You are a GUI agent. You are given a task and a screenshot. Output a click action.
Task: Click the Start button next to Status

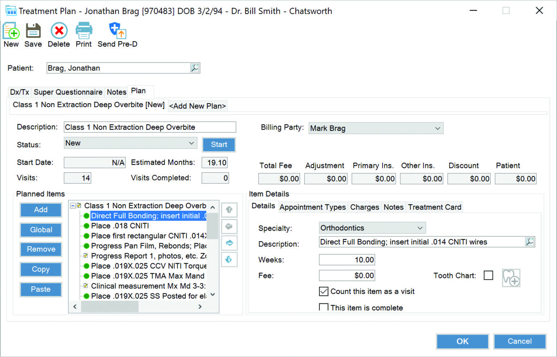coord(218,144)
